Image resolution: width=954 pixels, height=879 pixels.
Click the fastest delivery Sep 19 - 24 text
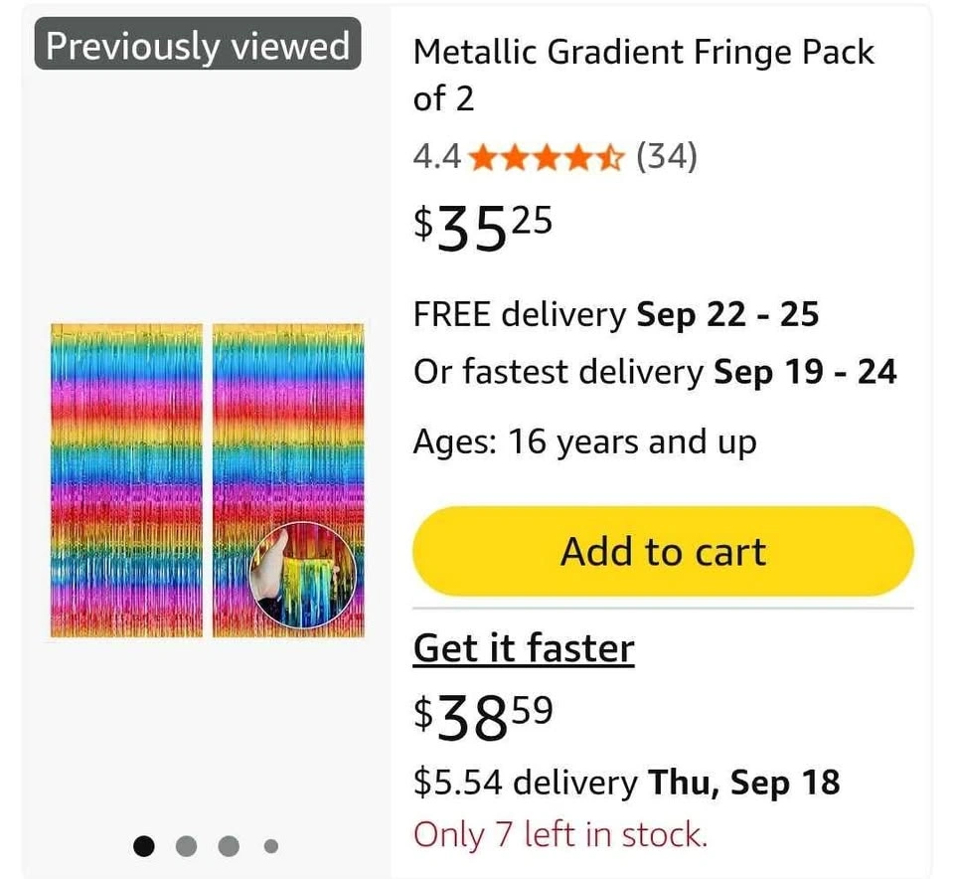[654, 372]
